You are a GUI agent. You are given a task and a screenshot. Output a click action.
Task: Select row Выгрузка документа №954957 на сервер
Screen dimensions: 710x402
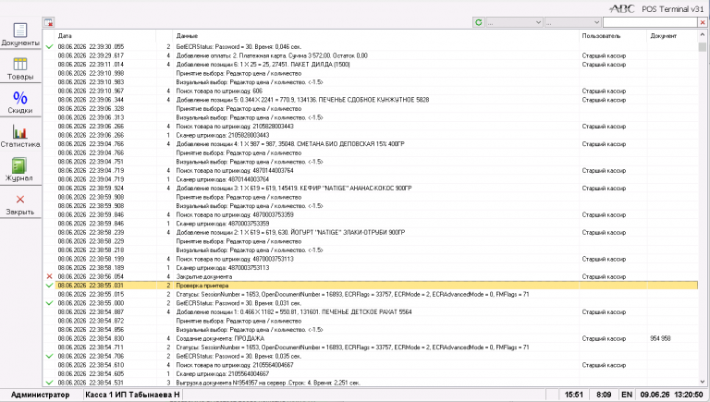coord(371,383)
